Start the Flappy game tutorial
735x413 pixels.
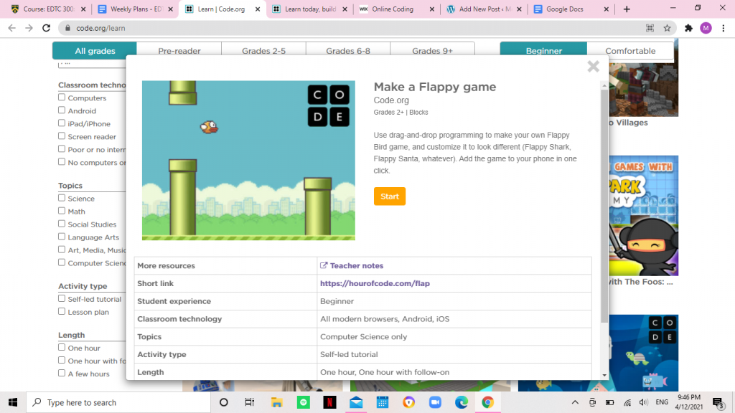(x=390, y=196)
